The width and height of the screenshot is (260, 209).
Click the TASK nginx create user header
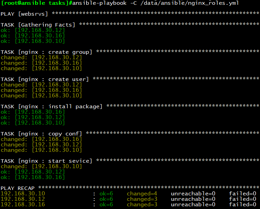point(45,79)
